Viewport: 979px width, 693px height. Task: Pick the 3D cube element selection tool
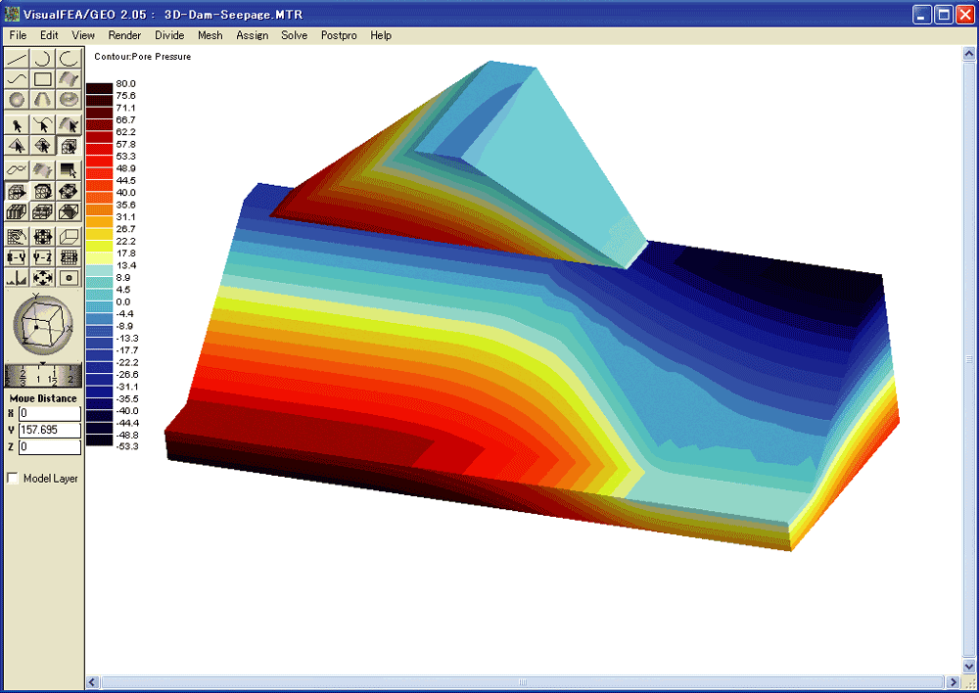69,146
